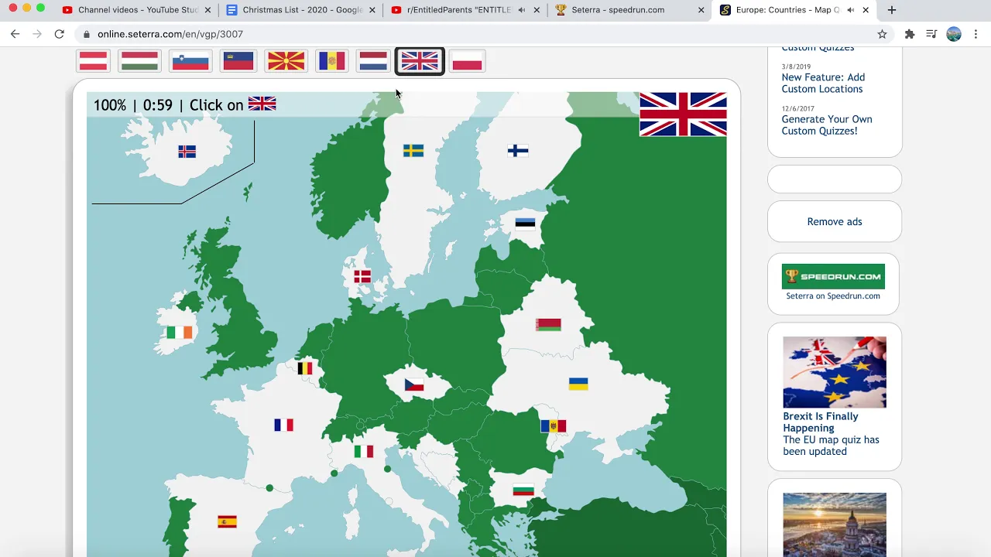
Task: Switch to the Christmas List 2020 Google tab
Action: click(x=293, y=10)
